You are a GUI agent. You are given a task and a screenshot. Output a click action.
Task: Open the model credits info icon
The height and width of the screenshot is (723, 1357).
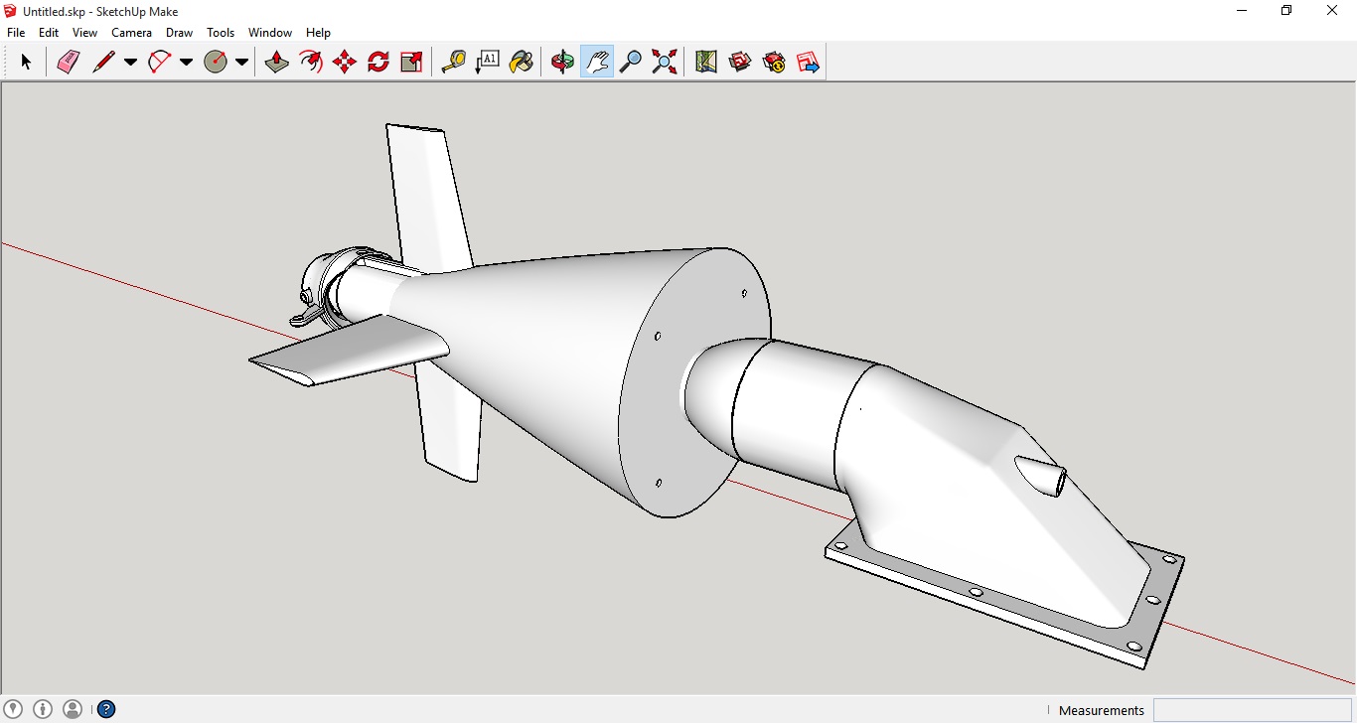tap(43, 709)
